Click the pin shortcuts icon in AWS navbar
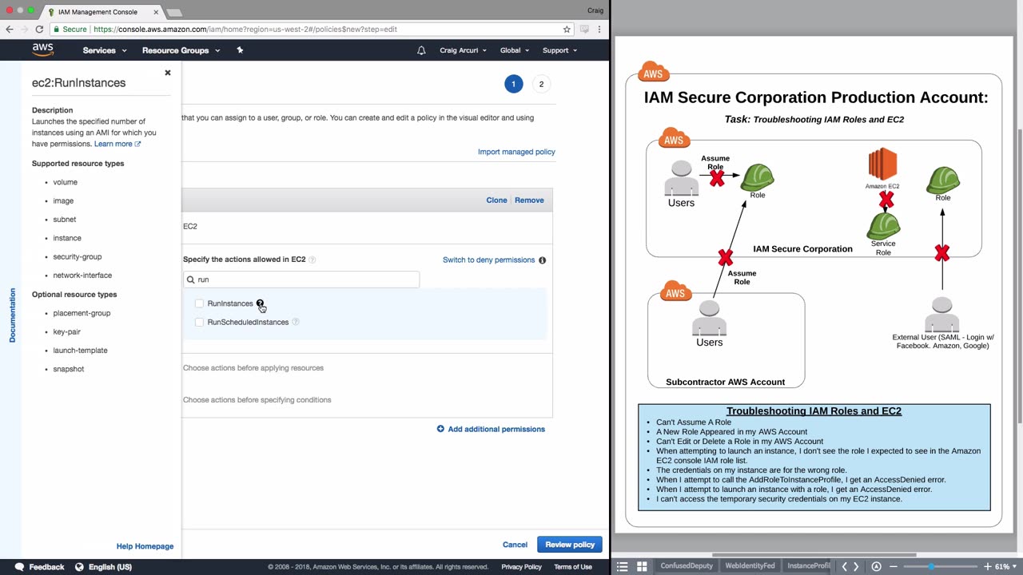 240,50
